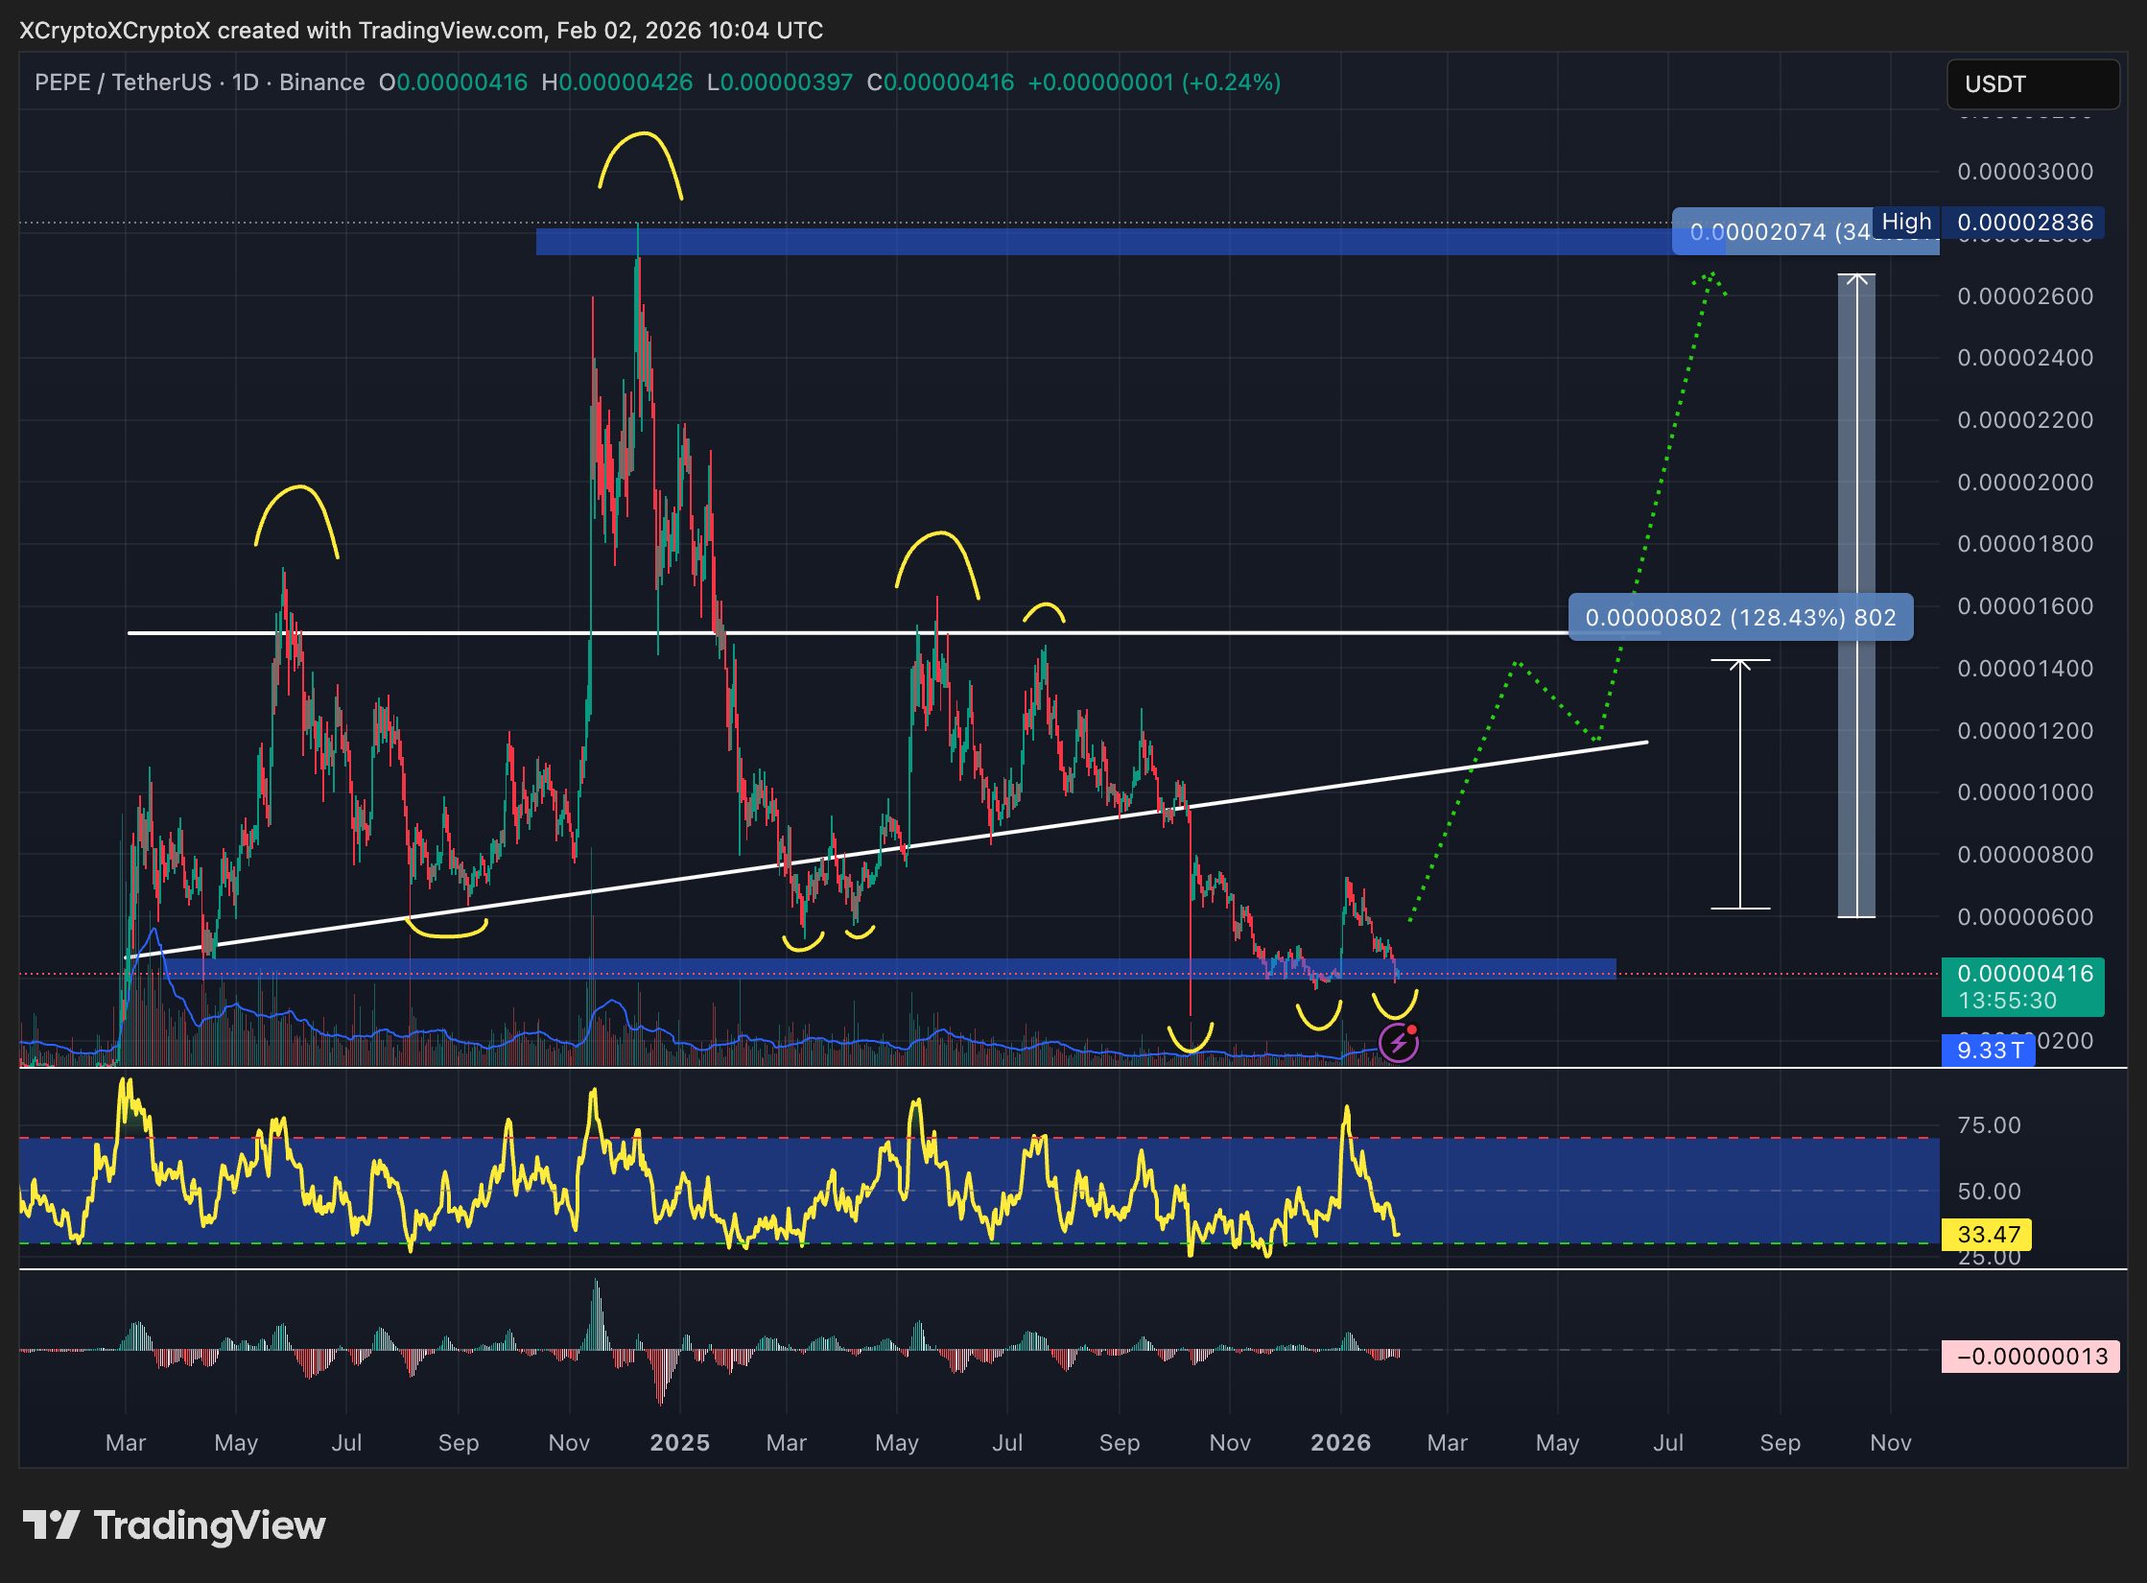Select the USDT currency button at top right
Image resolution: width=2147 pixels, height=1583 pixels.
point(2032,83)
